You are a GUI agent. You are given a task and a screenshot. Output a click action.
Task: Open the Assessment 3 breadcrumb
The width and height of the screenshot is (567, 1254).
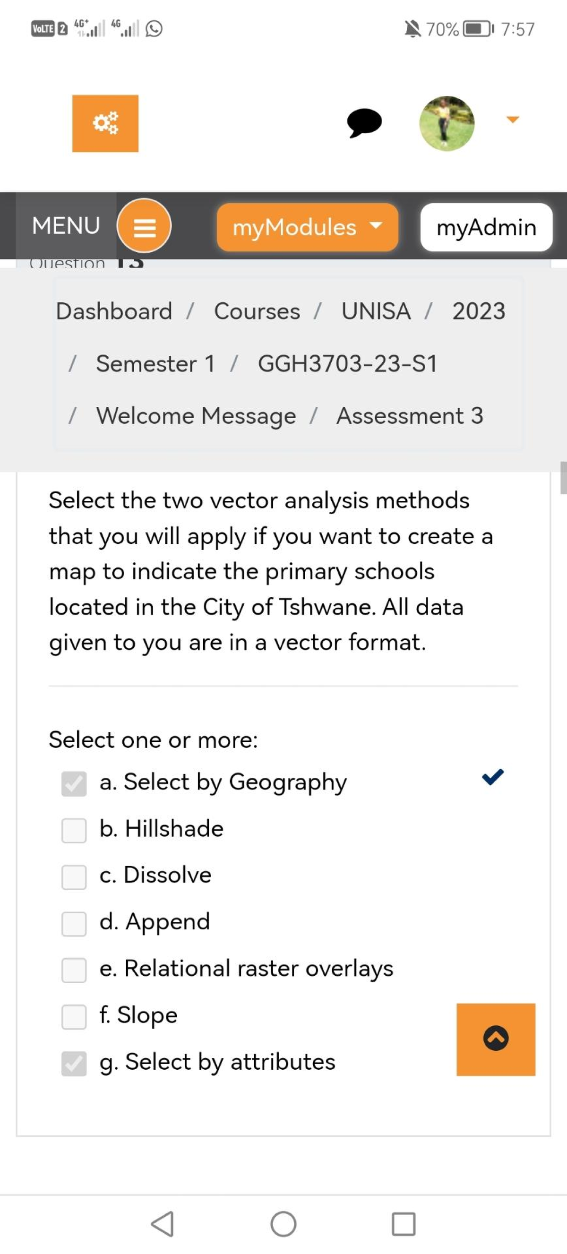tap(409, 416)
